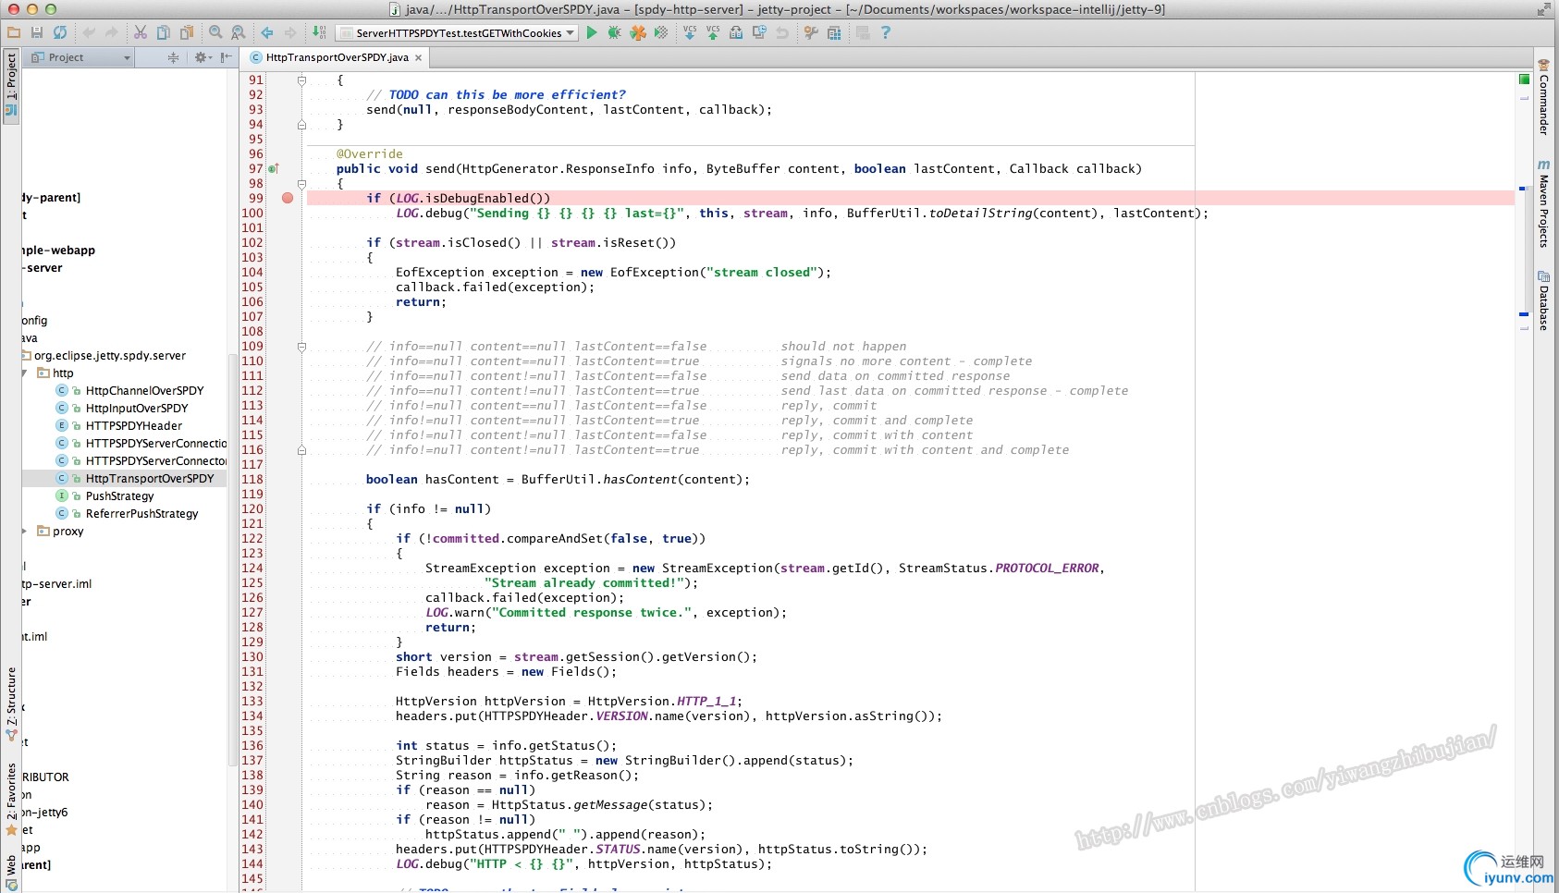Open the Maven Projects tool window tab
The image size is (1559, 893).
pyautogui.click(x=1543, y=204)
